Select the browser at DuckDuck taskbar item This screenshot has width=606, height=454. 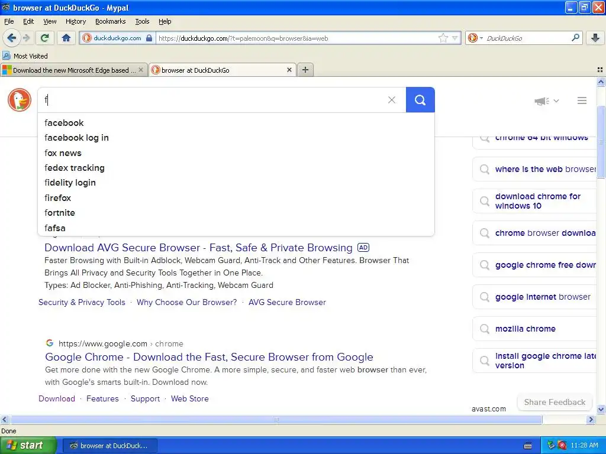click(x=109, y=446)
